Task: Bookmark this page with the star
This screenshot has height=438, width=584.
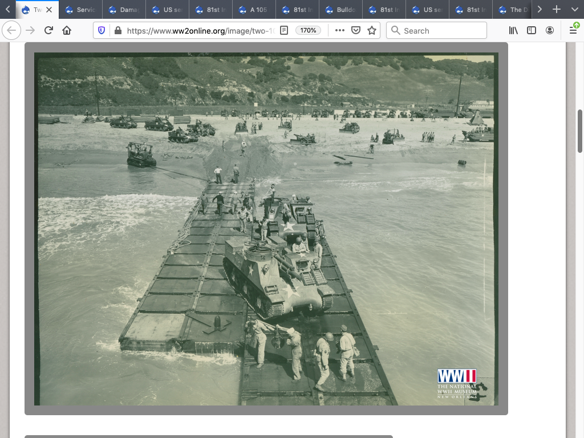Action: 372,31
